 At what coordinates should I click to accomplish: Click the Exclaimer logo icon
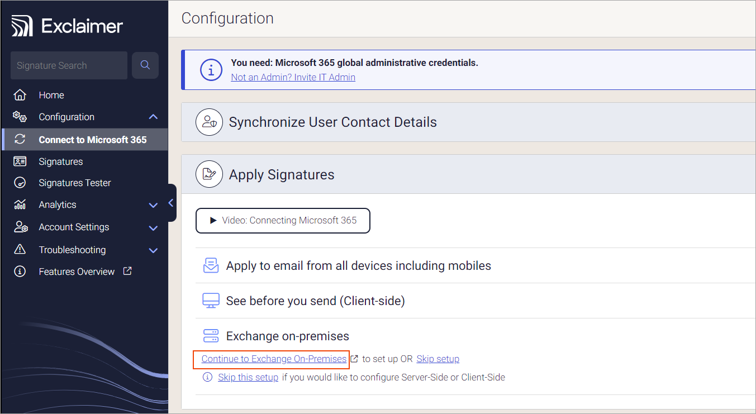pos(22,26)
